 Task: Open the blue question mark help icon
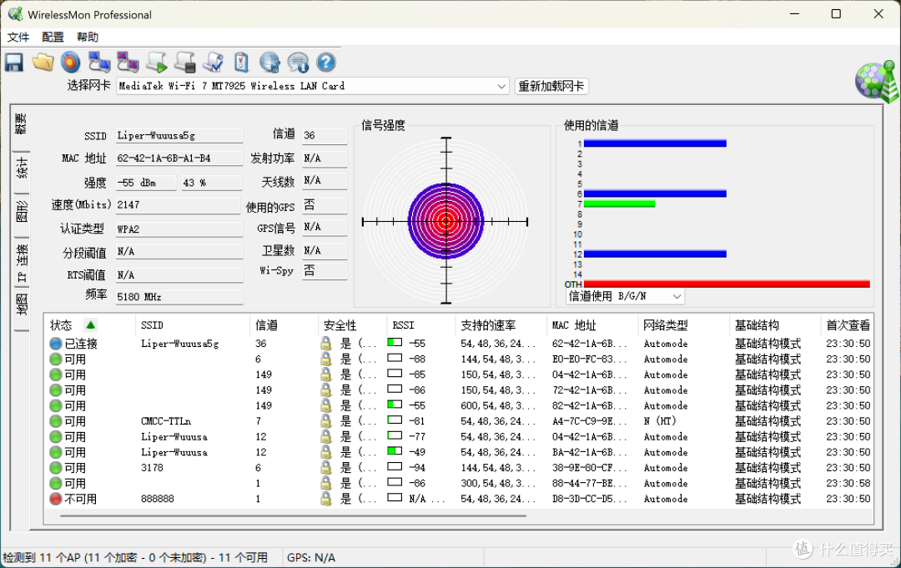326,62
